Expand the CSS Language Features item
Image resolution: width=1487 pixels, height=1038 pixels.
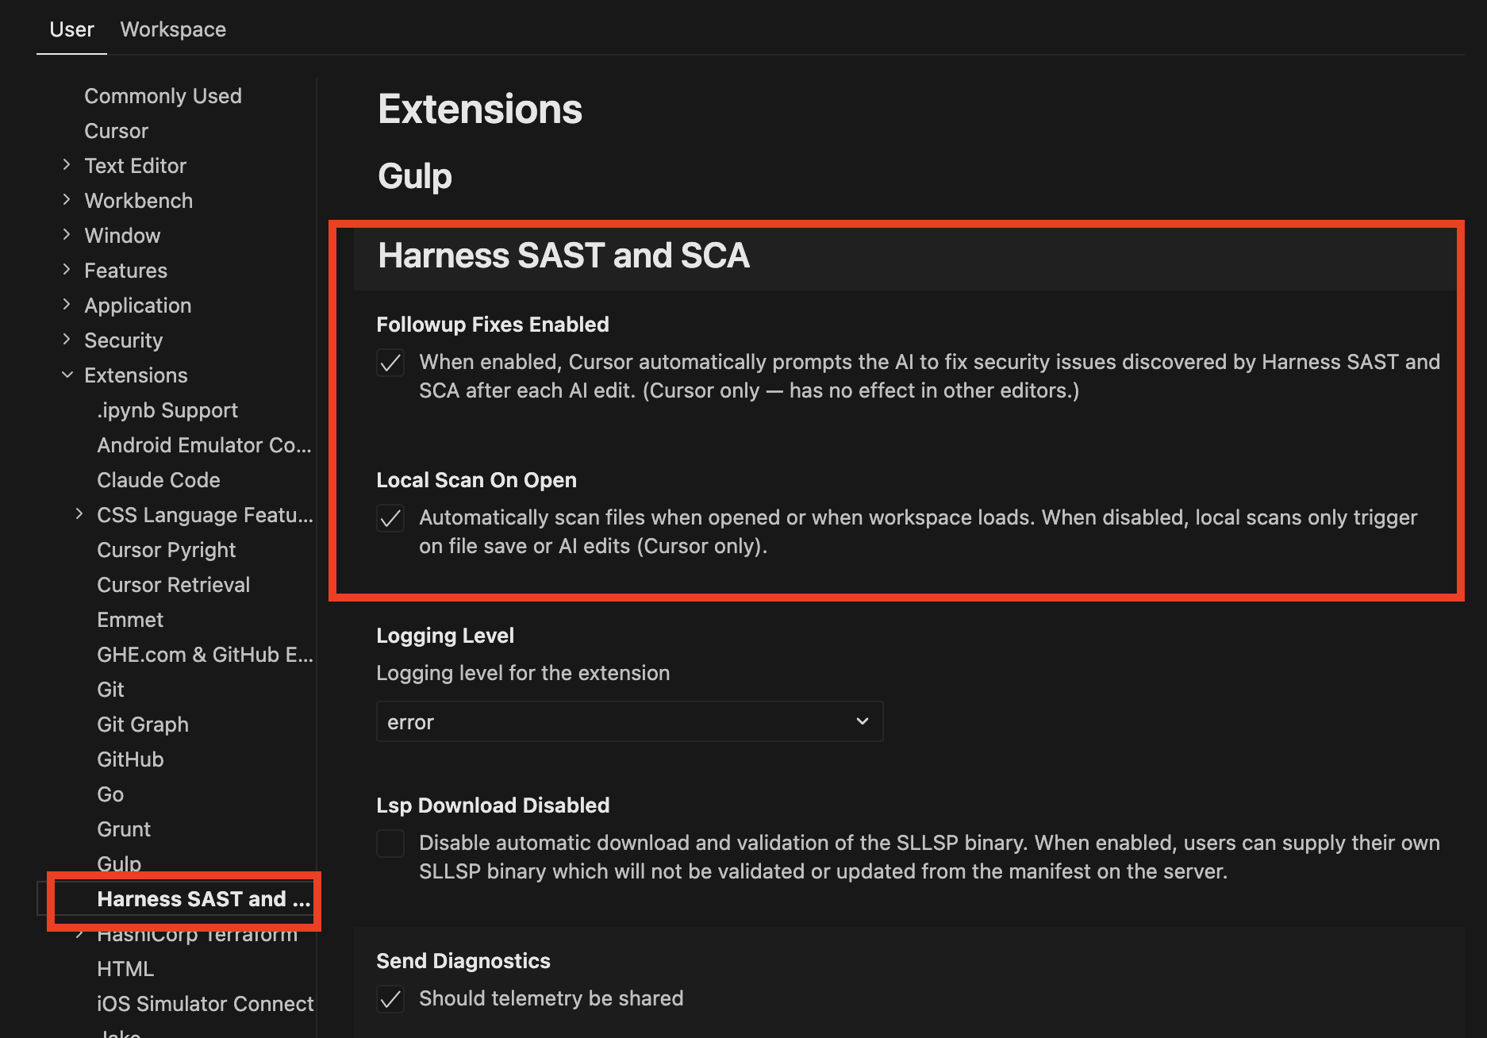[x=79, y=514]
